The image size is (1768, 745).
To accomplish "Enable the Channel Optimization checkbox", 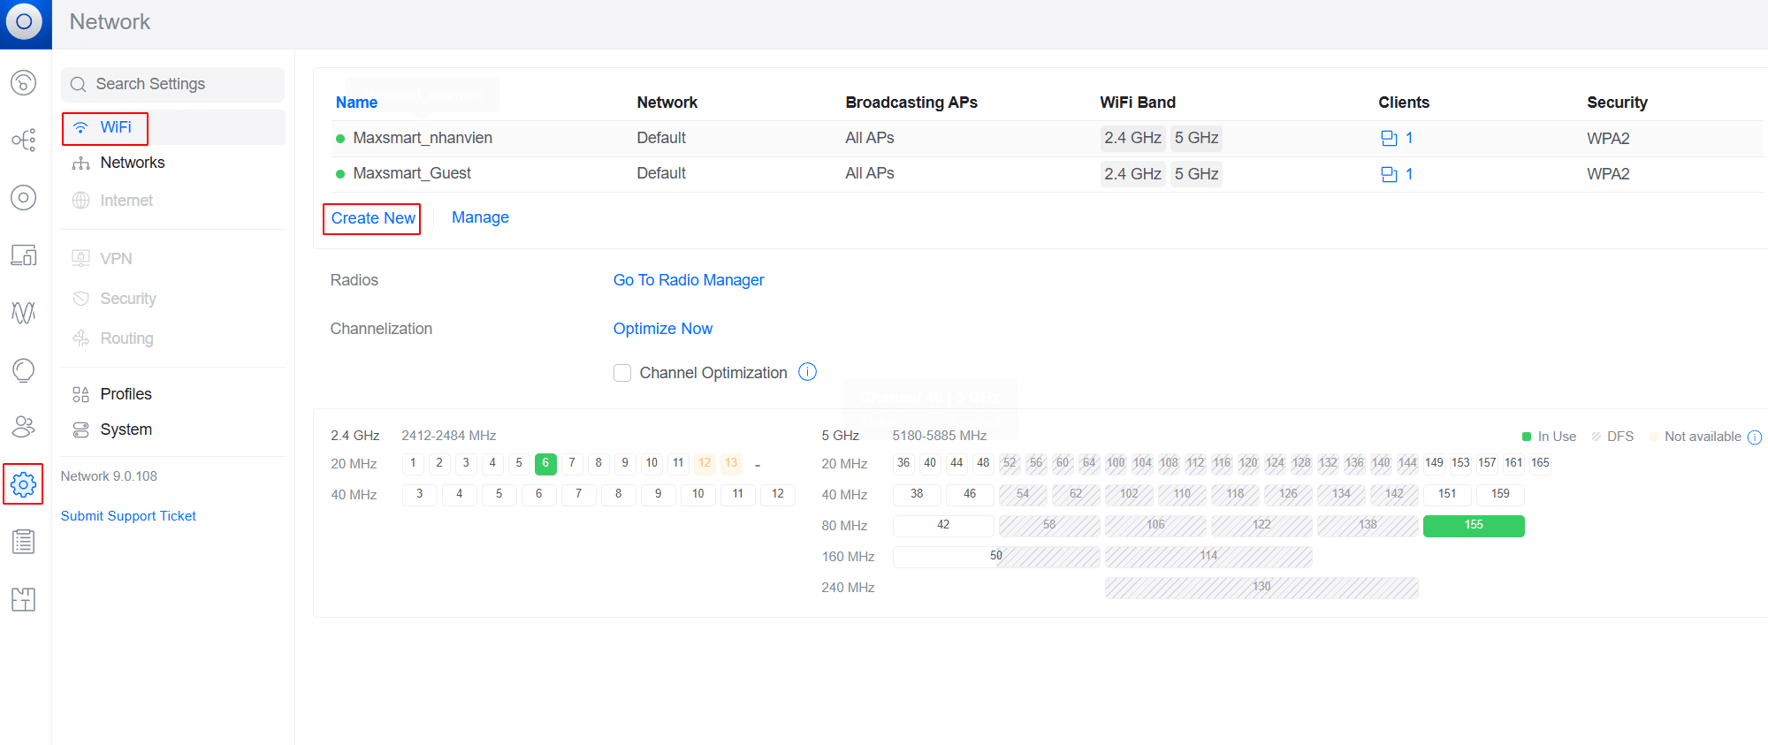I will tap(622, 373).
